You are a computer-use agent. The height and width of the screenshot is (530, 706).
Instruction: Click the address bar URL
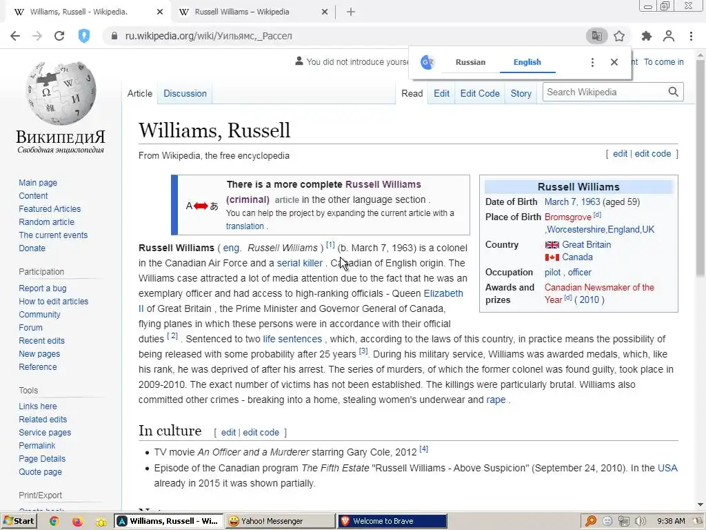(208, 36)
